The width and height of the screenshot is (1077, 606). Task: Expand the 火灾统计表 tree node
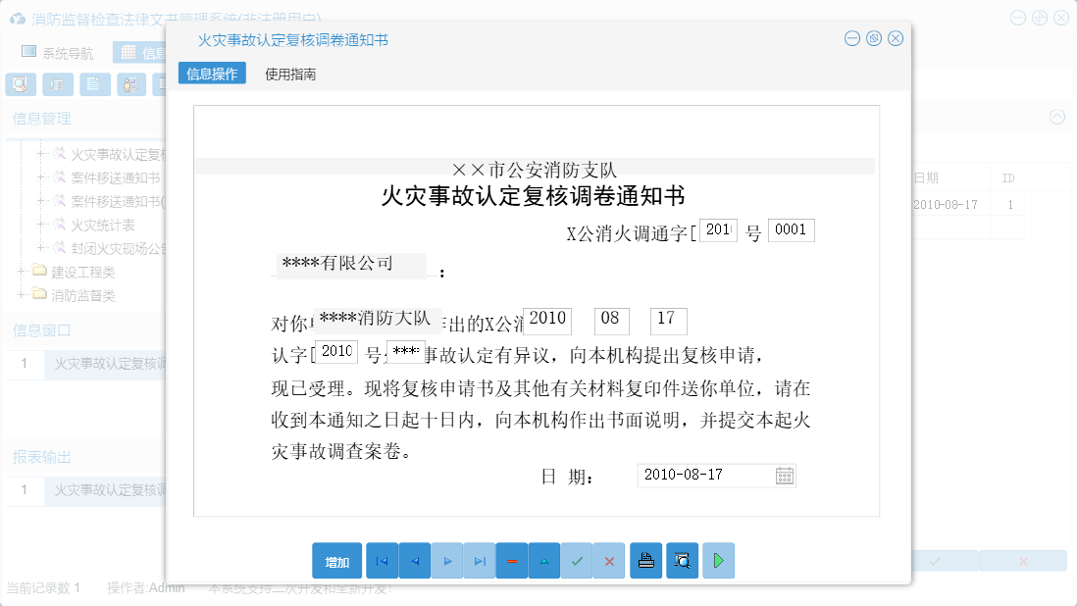tap(40, 225)
